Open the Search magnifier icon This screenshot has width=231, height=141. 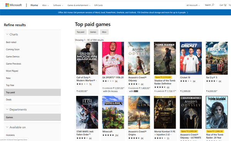pyautogui.click(x=213, y=5)
